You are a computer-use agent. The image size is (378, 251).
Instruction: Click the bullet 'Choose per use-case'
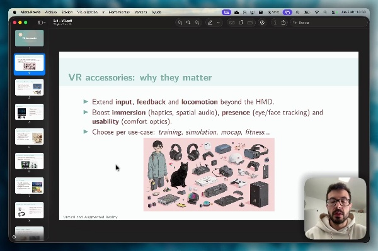(181, 132)
